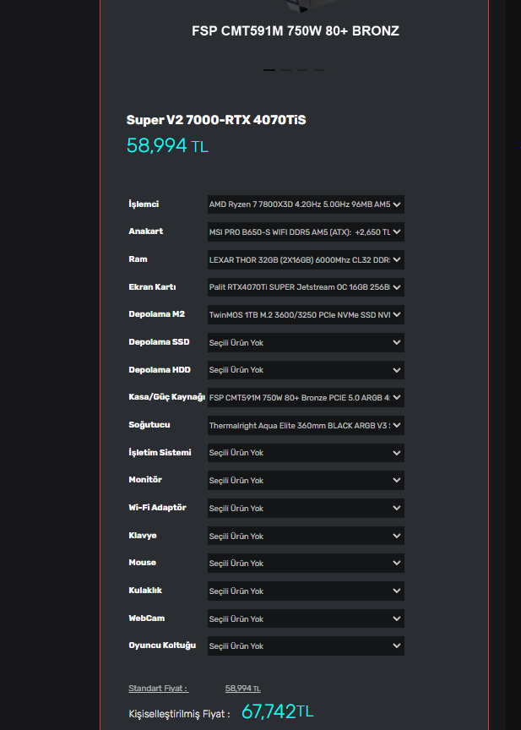Click the Oyuncu Koltuğu row label

coord(162,646)
